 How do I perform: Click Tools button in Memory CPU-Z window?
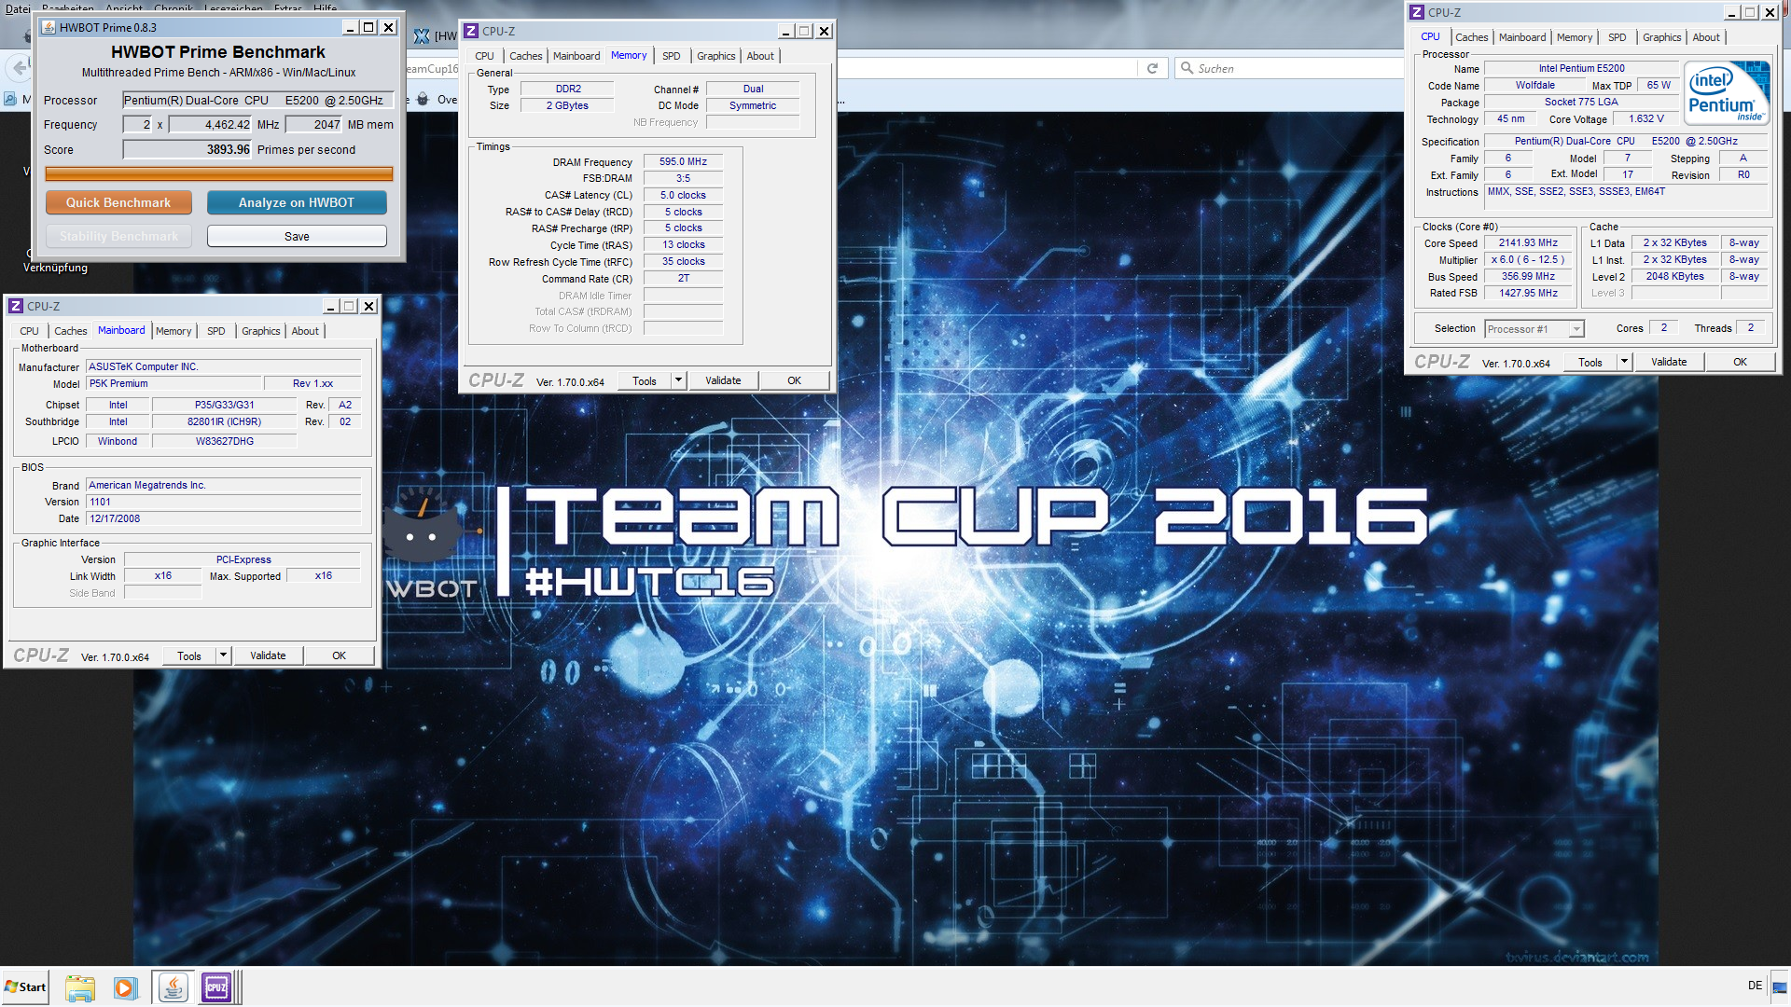645,380
